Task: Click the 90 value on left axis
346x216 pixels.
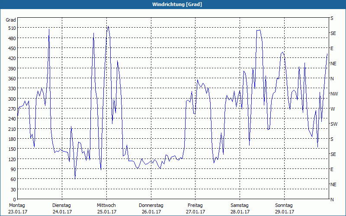Action: 13,169
